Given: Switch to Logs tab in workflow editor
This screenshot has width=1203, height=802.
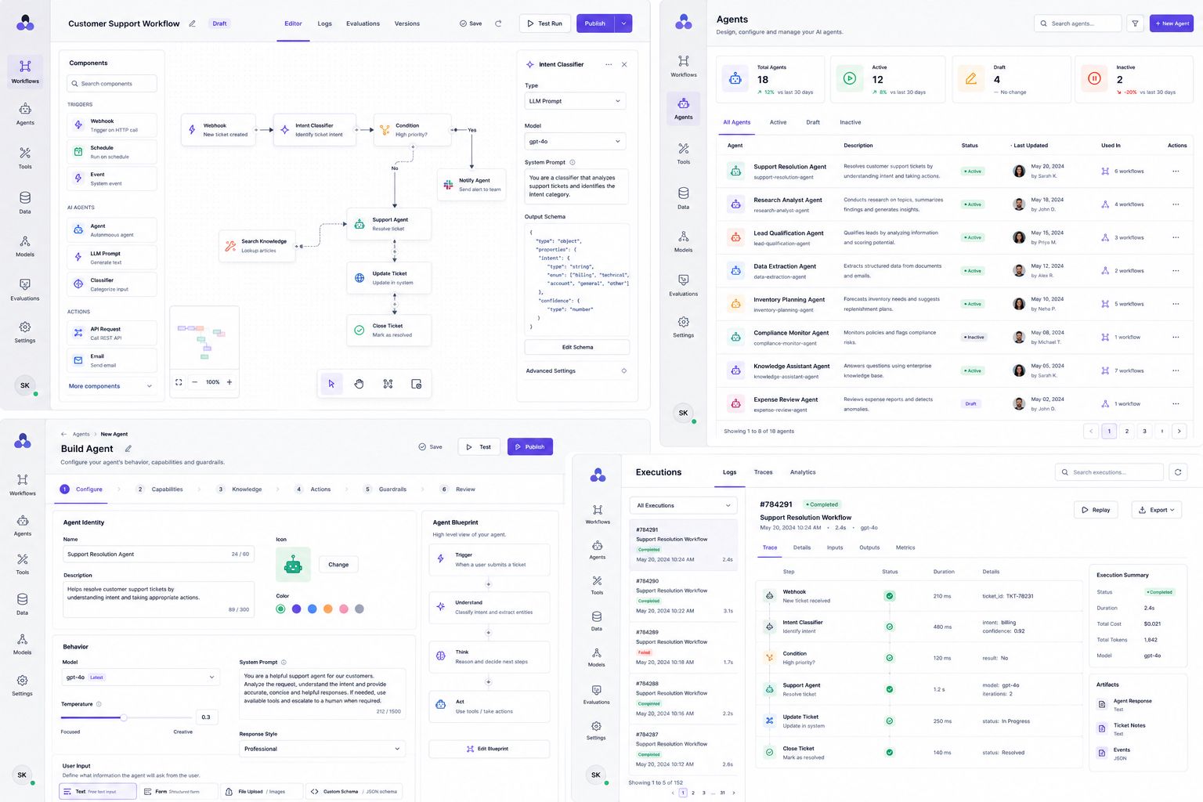Looking at the screenshot, I should pyautogui.click(x=325, y=23).
